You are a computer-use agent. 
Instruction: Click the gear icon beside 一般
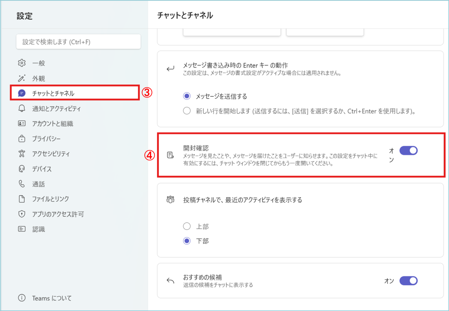pyautogui.click(x=21, y=63)
